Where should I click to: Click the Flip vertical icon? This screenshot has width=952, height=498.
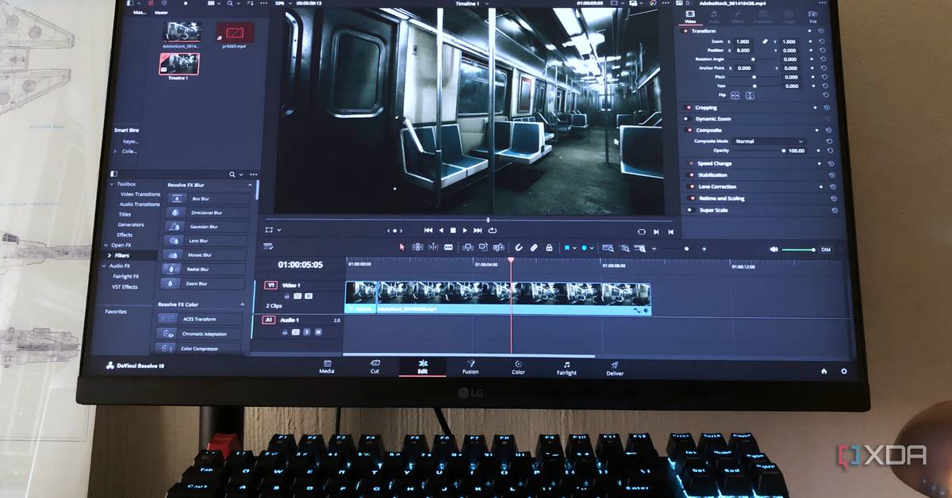tap(750, 95)
